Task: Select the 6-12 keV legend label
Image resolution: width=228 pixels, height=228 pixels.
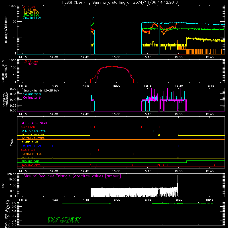Action: tap(30, 10)
